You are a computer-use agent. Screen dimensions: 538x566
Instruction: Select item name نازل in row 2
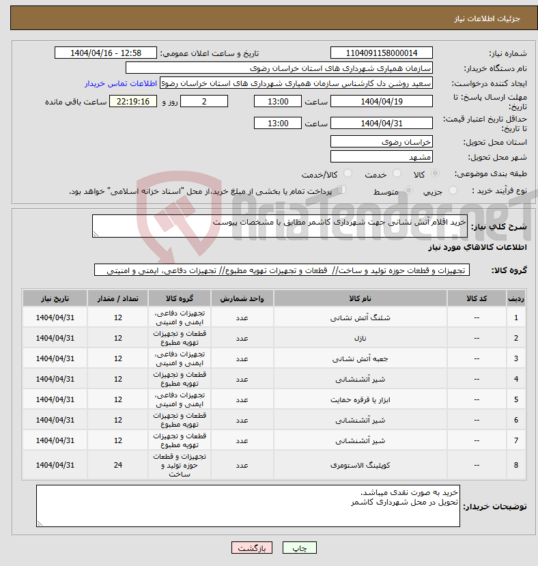360,338
